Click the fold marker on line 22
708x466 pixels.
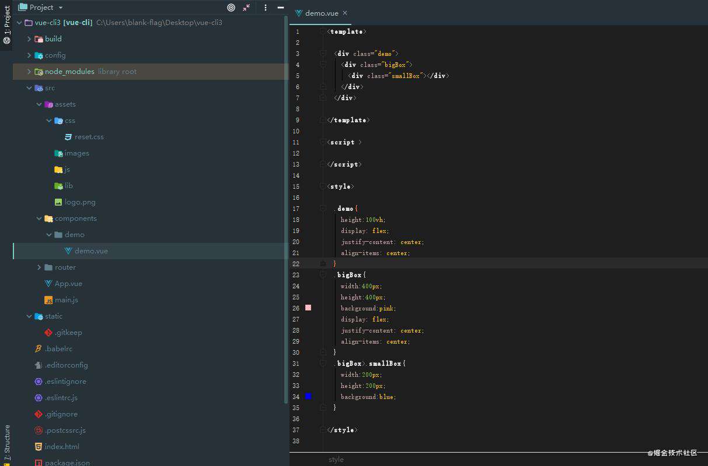click(x=323, y=264)
